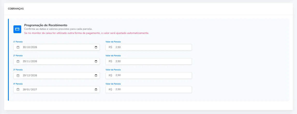Click calendar icon left of 29/12/2026

18,75
